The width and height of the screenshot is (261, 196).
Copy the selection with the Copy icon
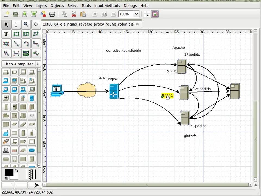coord(64,14)
